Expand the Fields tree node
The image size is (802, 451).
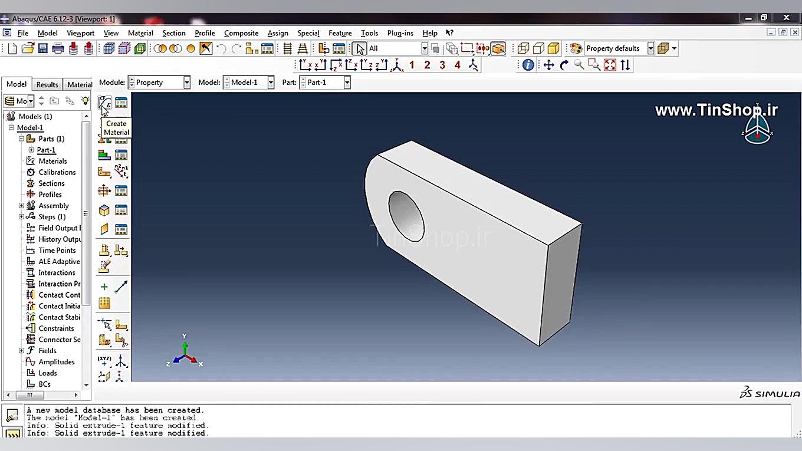[x=21, y=351]
